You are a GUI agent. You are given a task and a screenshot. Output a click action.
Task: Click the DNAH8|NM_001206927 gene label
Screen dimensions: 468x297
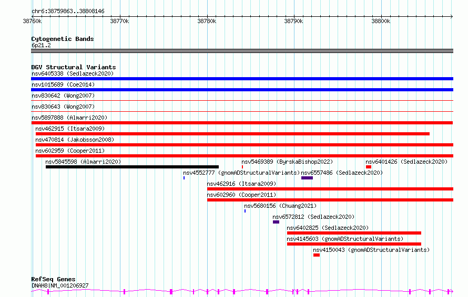pos(60,285)
